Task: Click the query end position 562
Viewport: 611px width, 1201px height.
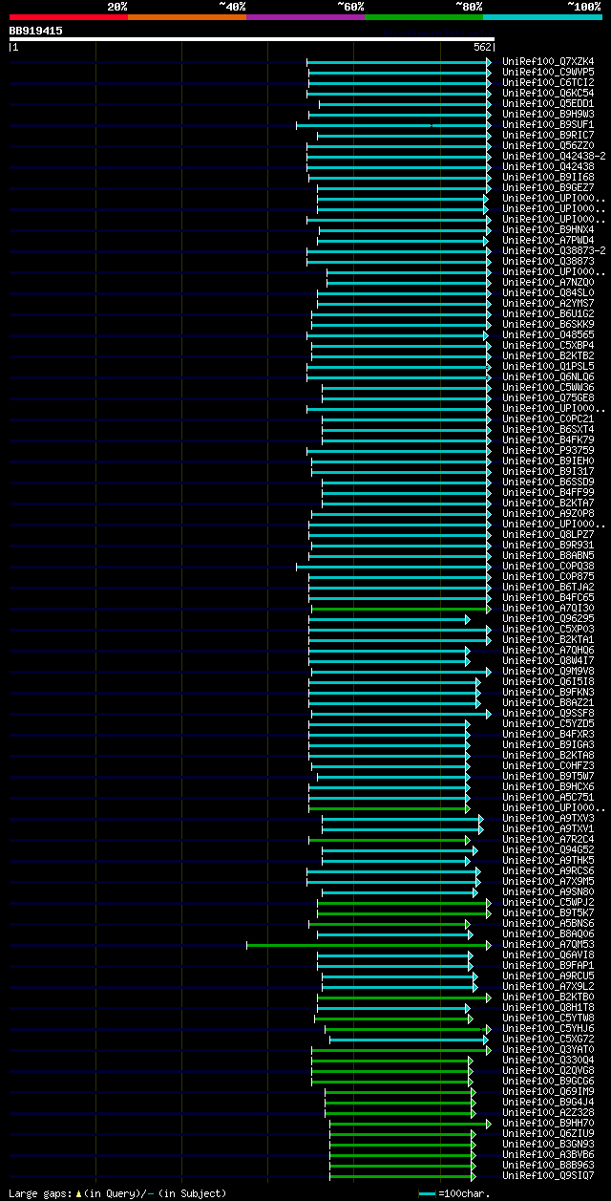Action: 482,47
